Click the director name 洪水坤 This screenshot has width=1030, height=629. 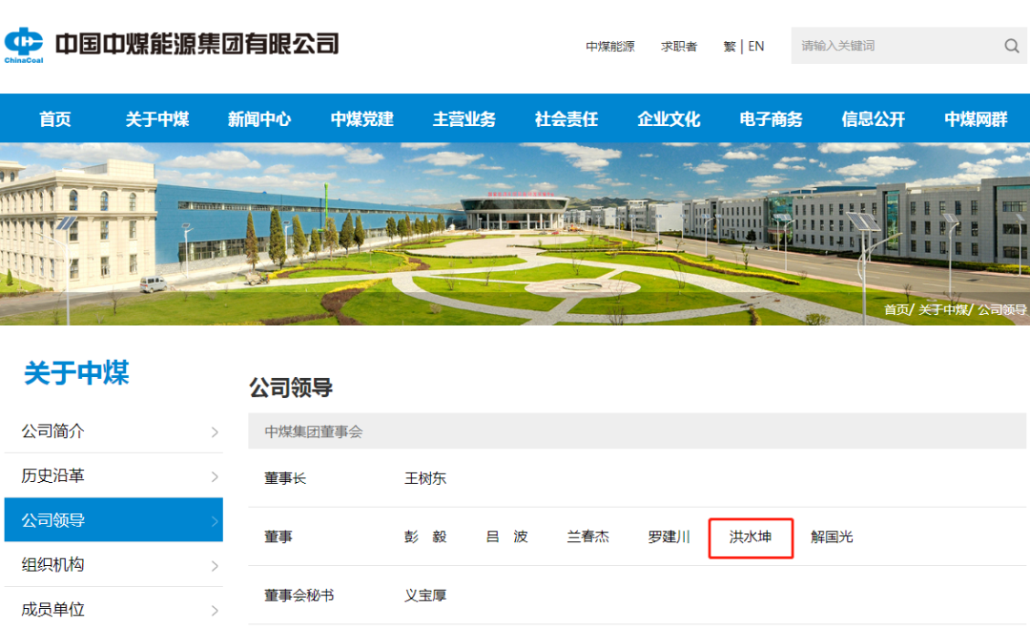coord(751,537)
